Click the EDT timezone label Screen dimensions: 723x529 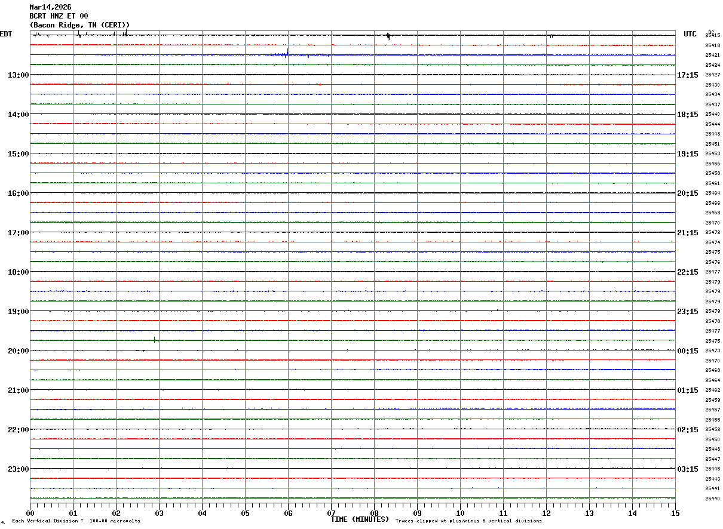pyautogui.click(x=6, y=34)
